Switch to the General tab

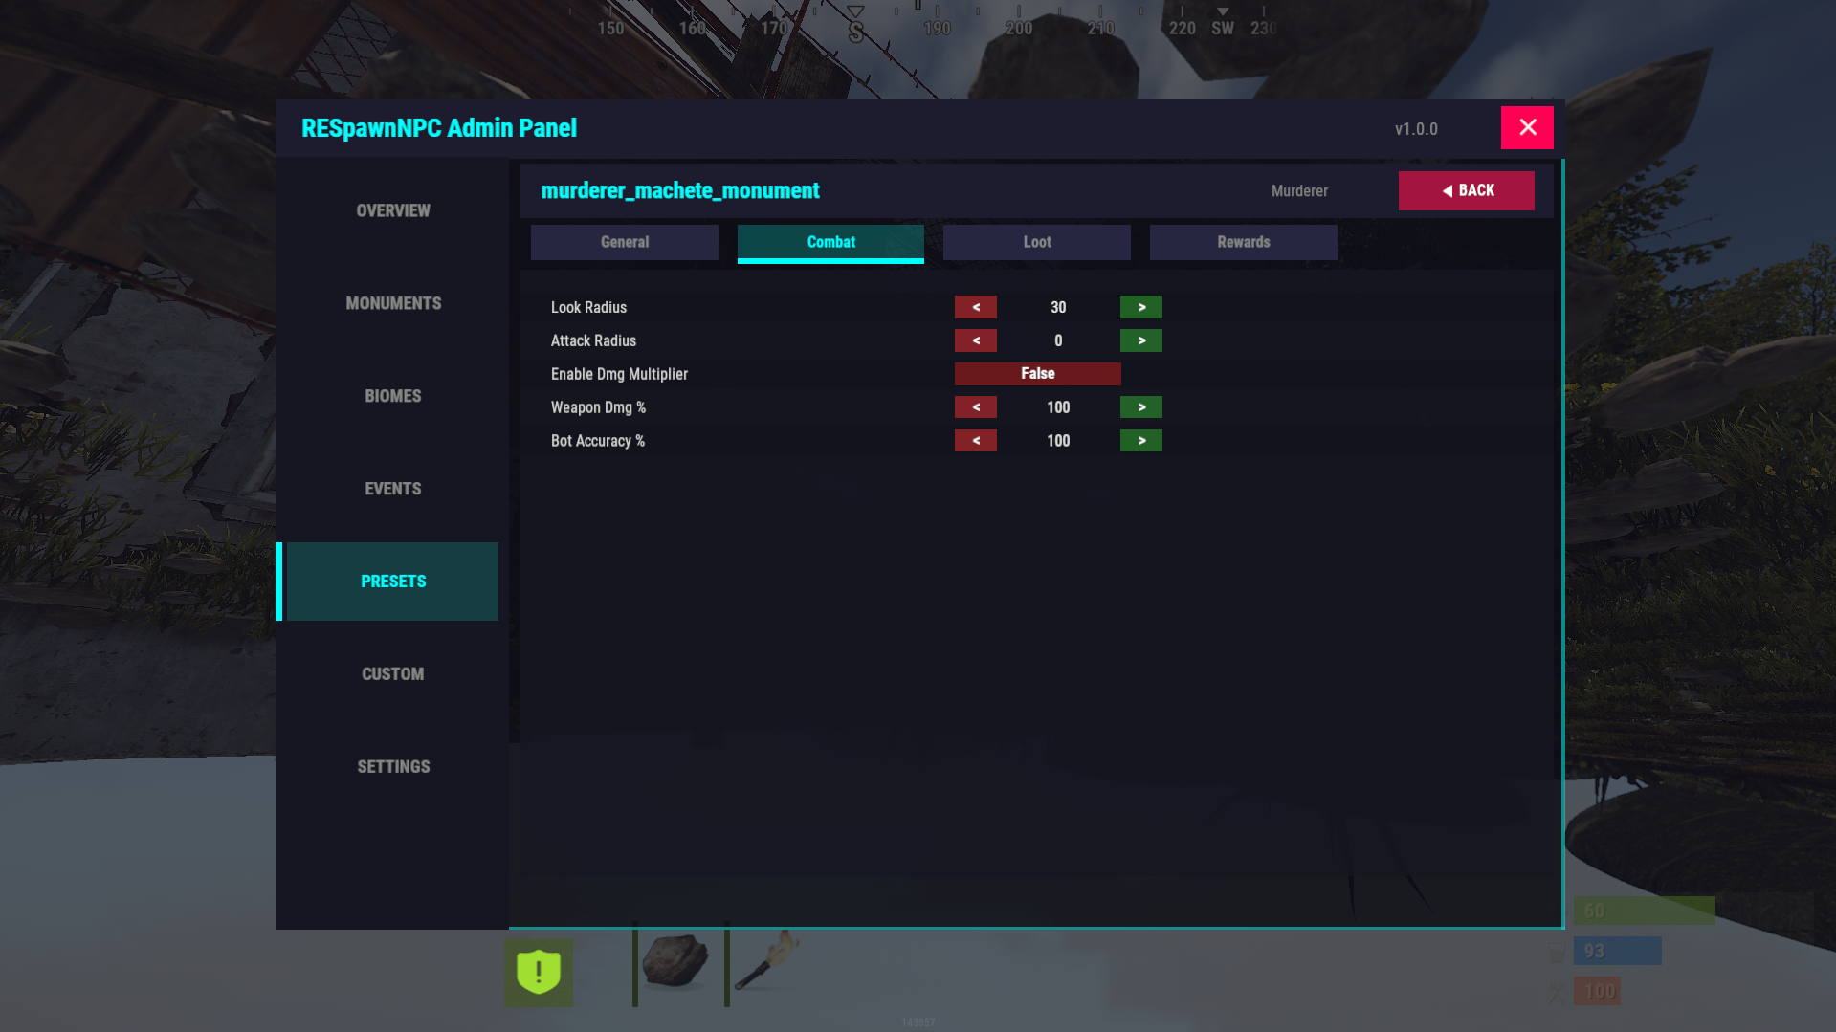(x=624, y=242)
